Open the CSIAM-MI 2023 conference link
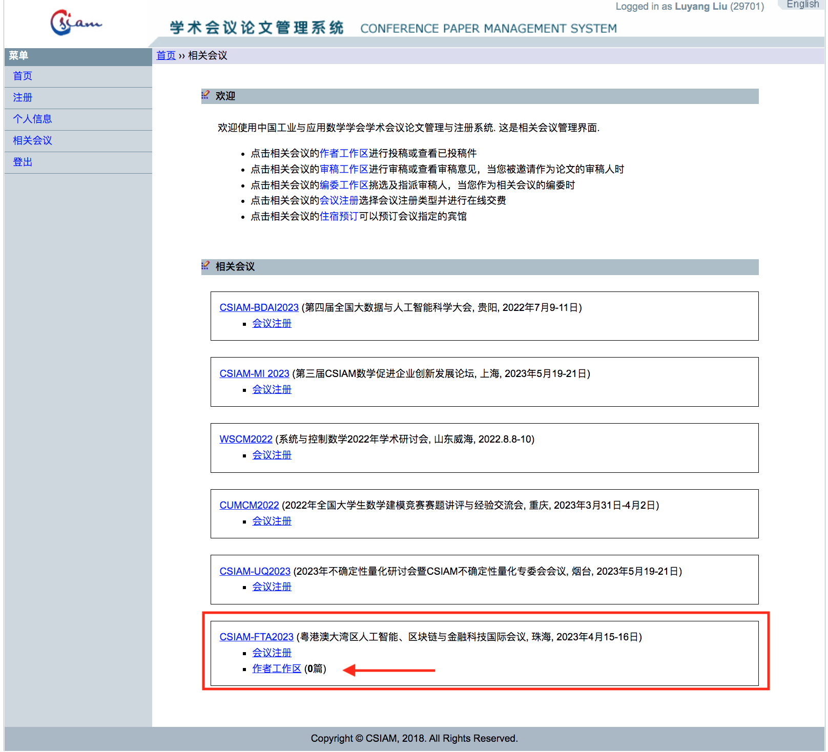The height and width of the screenshot is (752, 828). [254, 374]
